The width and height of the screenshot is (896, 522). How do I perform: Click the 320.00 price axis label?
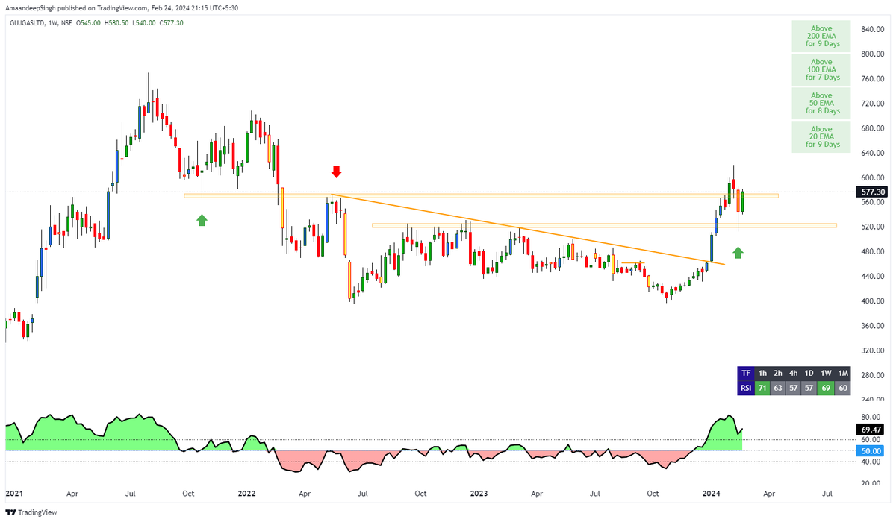tap(872, 350)
